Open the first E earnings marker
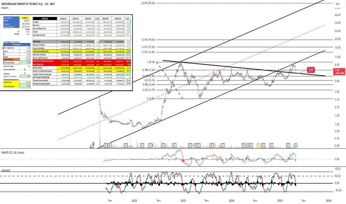Image resolution: width=346 pixels, height=204 pixels. click(105, 145)
